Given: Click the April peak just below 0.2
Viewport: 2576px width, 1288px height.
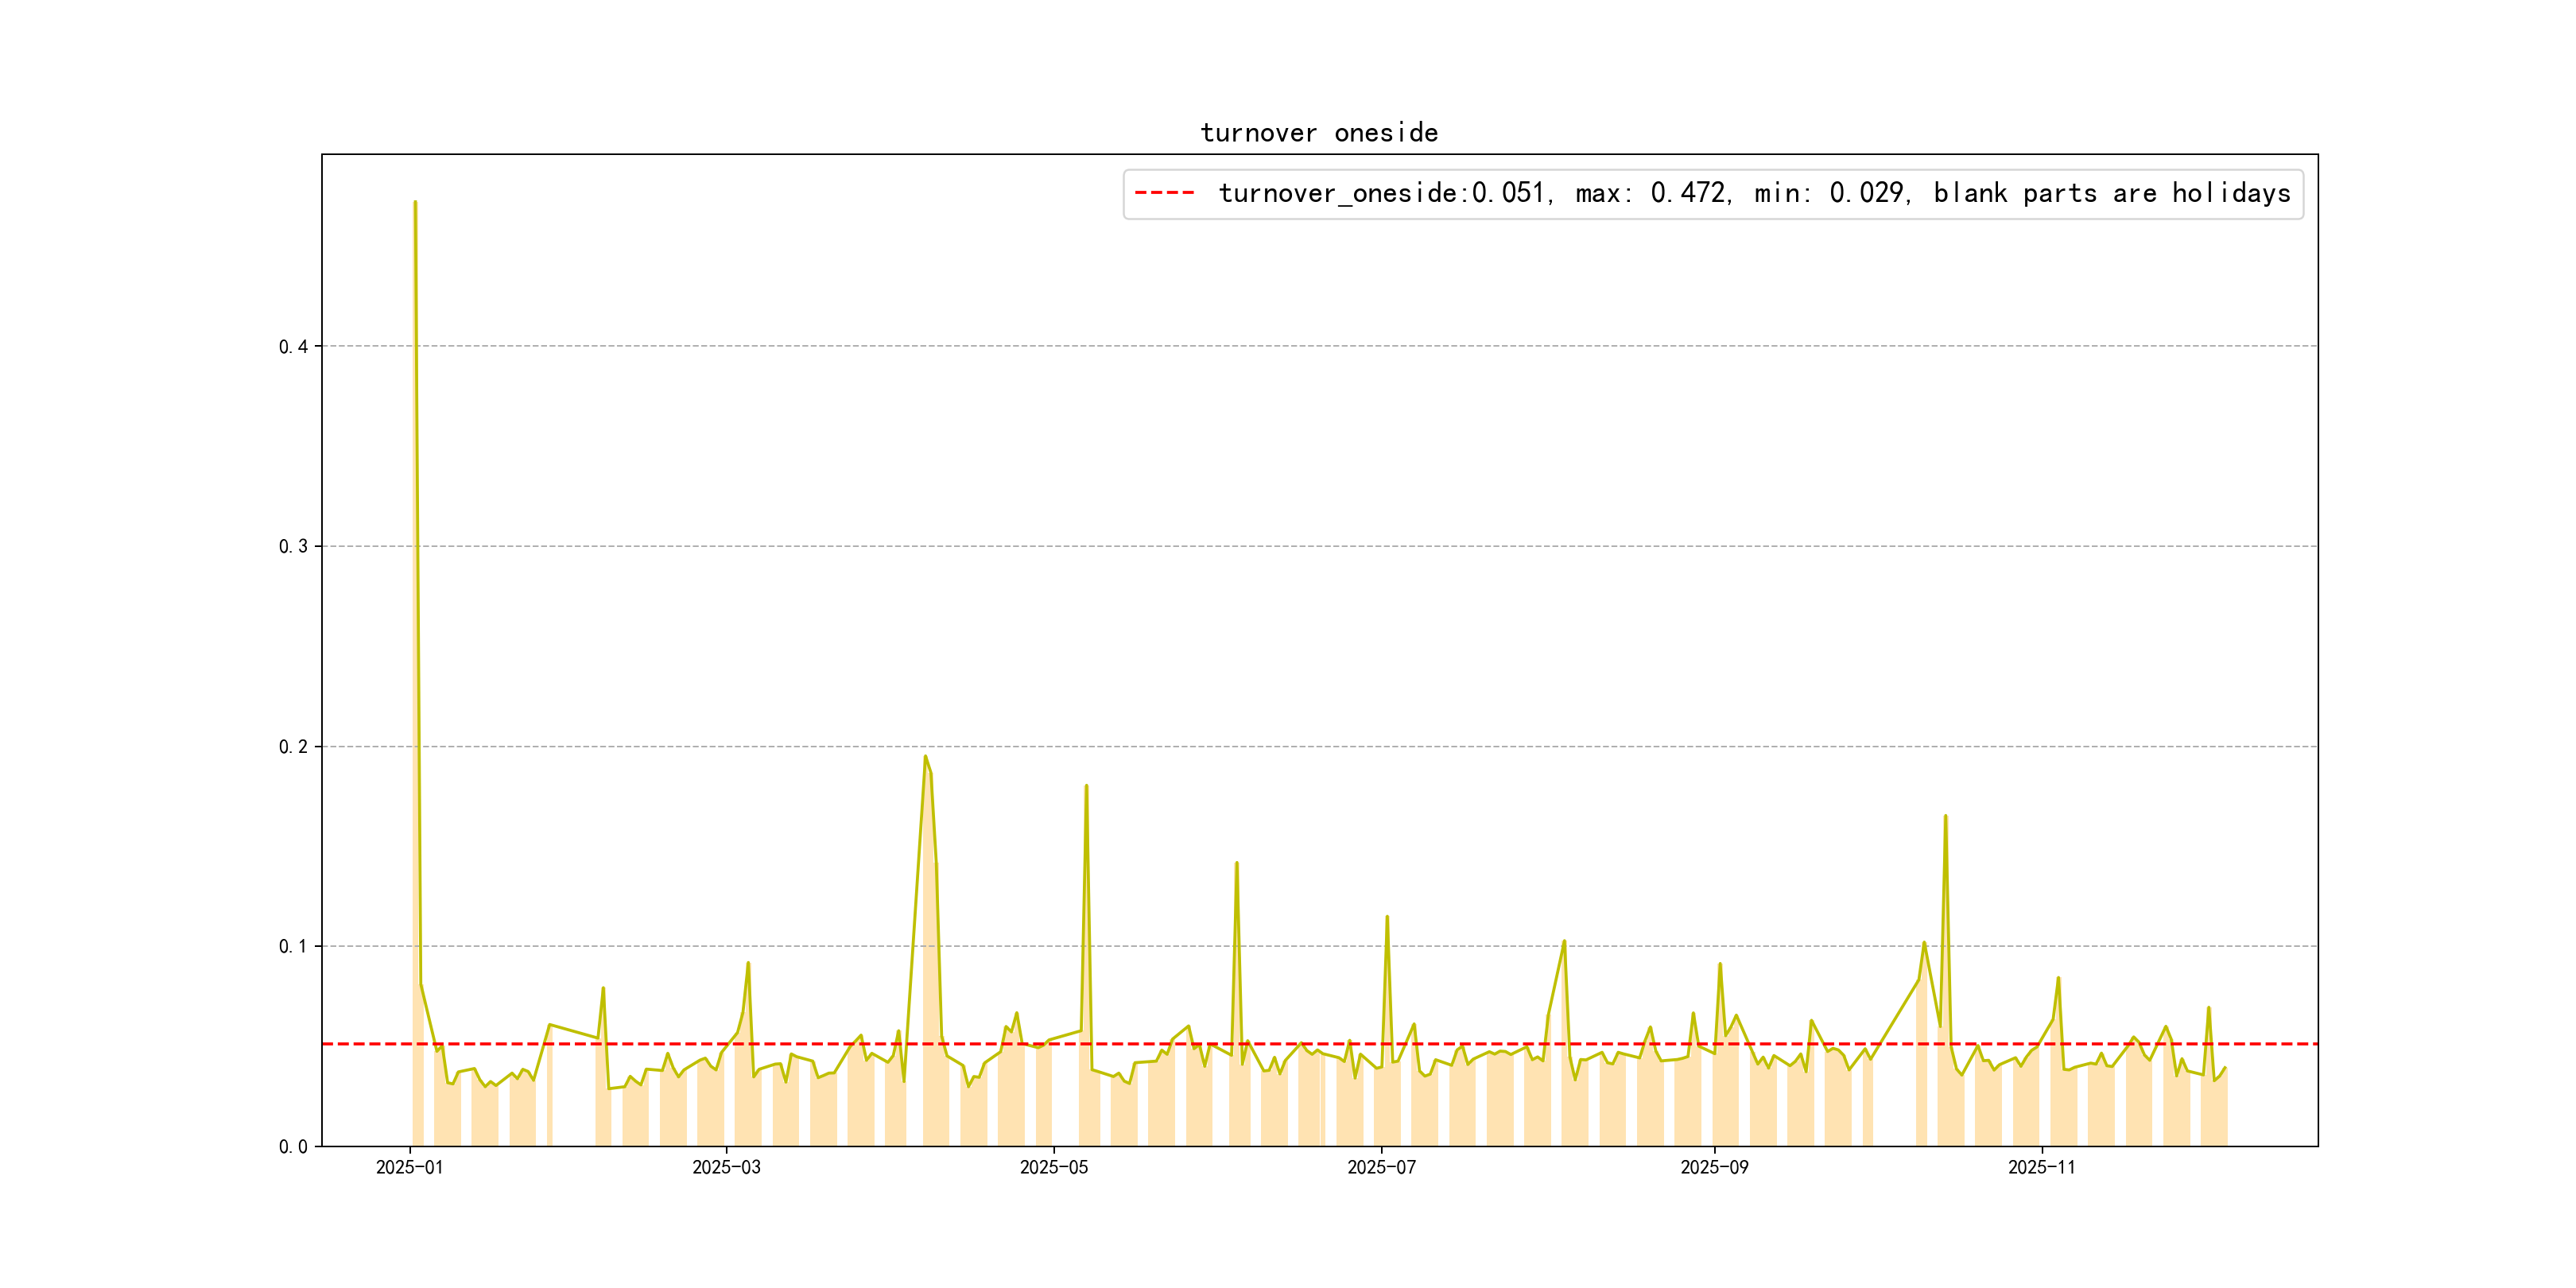Looking at the screenshot, I should [x=925, y=757].
